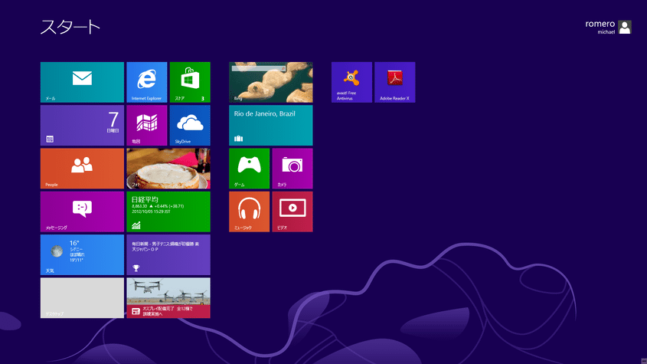Launch Internet Explorer tile
This screenshot has height=364, width=647.
pyautogui.click(x=147, y=82)
